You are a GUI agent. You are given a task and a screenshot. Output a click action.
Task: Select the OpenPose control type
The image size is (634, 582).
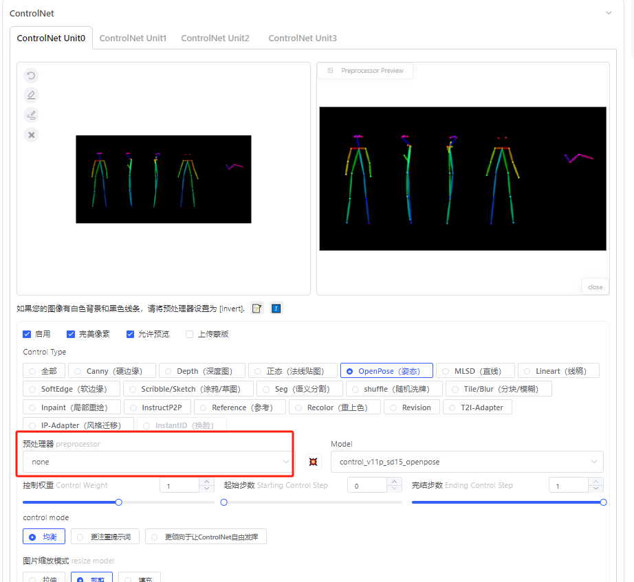click(386, 371)
